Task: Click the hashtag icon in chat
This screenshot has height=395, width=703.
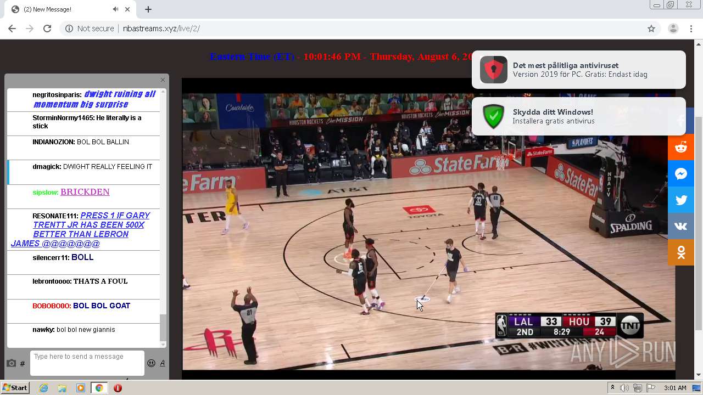Action: click(x=23, y=364)
